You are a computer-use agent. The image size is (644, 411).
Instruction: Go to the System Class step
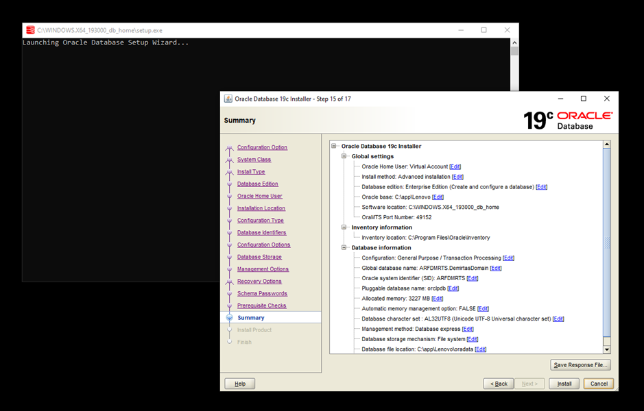pyautogui.click(x=254, y=160)
